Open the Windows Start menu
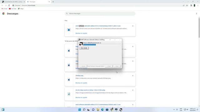 pos(79,110)
